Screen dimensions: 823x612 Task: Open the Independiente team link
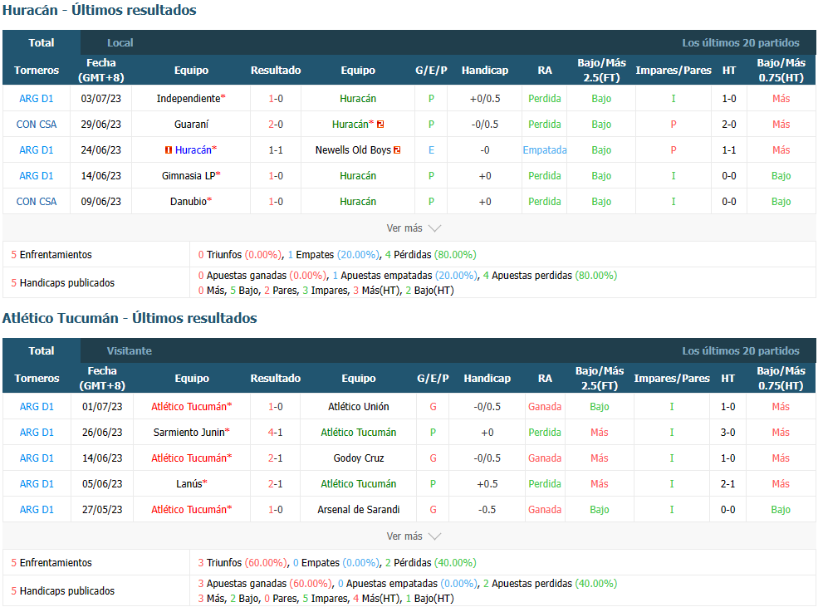click(189, 99)
